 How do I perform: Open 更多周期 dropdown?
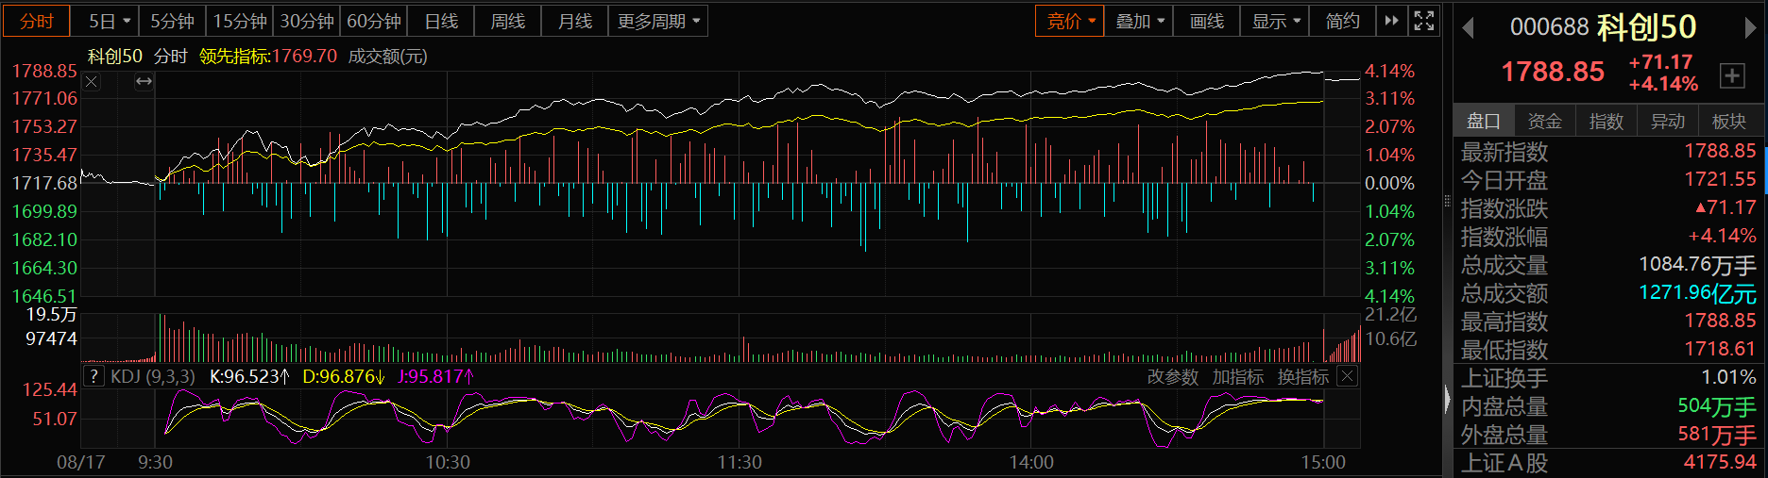(x=658, y=21)
